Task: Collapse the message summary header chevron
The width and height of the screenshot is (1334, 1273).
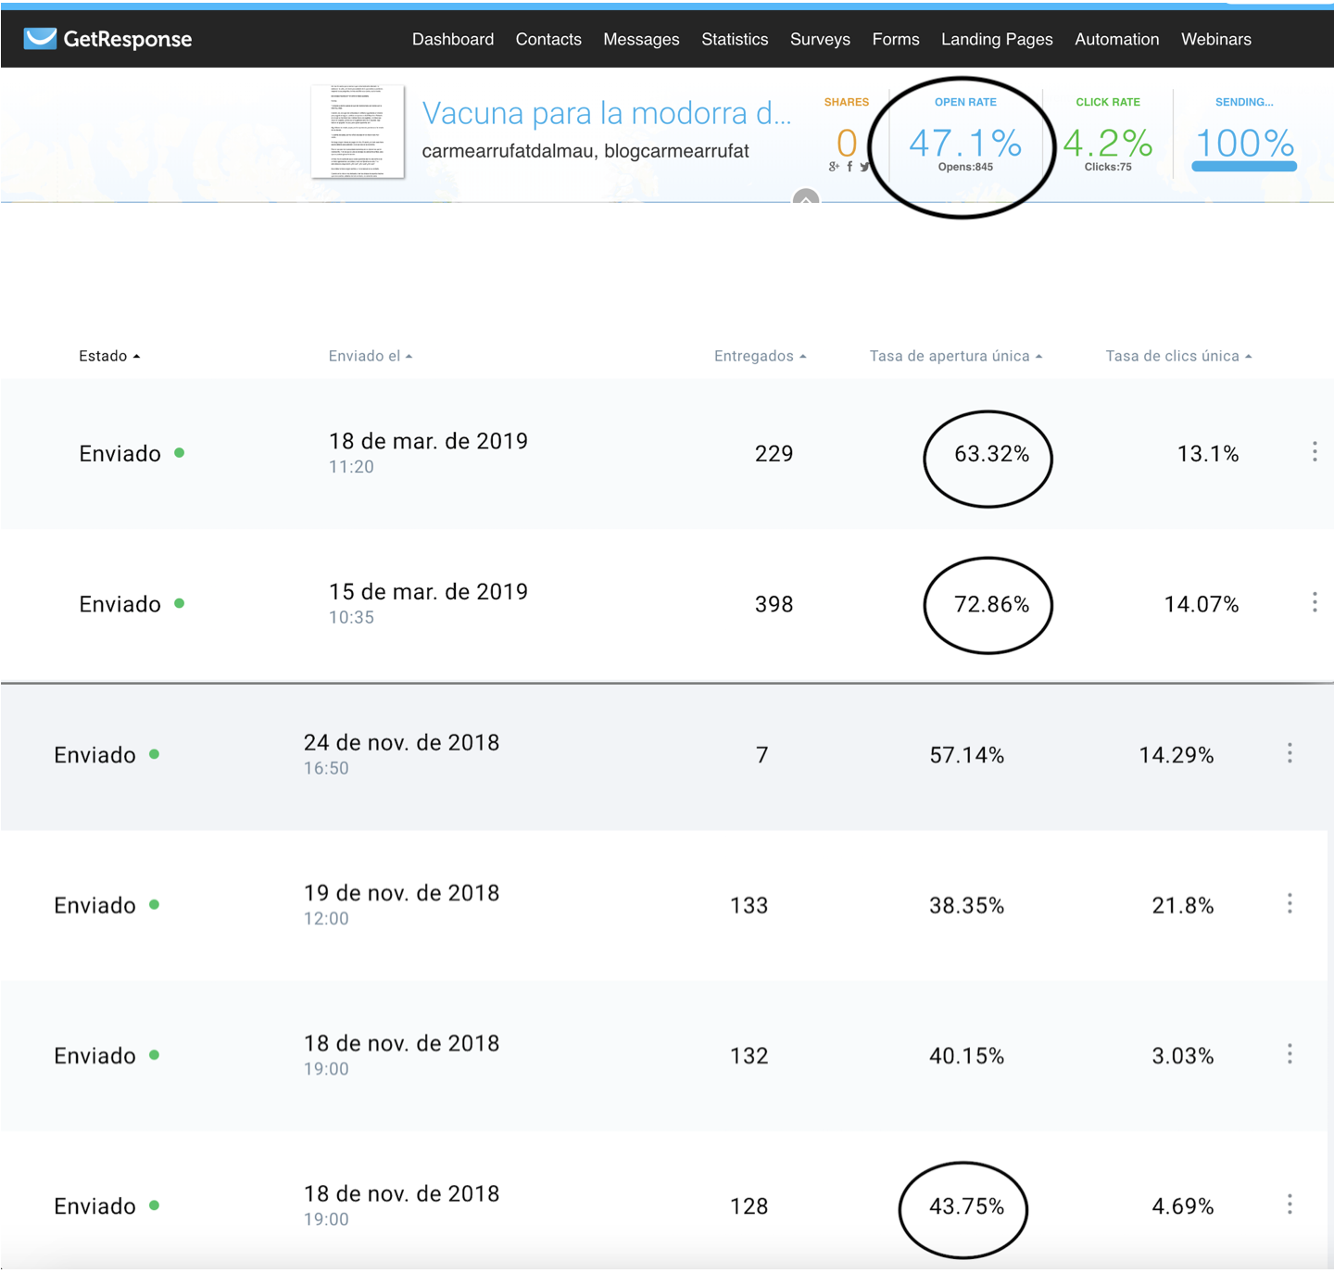Action: tap(806, 197)
